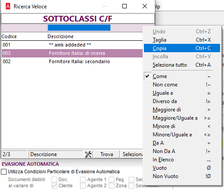
Task: Select row 003 Fornitore Italia: di riserva
Action: click(x=72, y=53)
